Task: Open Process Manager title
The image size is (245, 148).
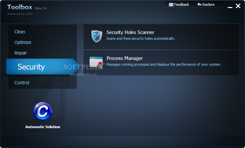Action: coord(124,58)
